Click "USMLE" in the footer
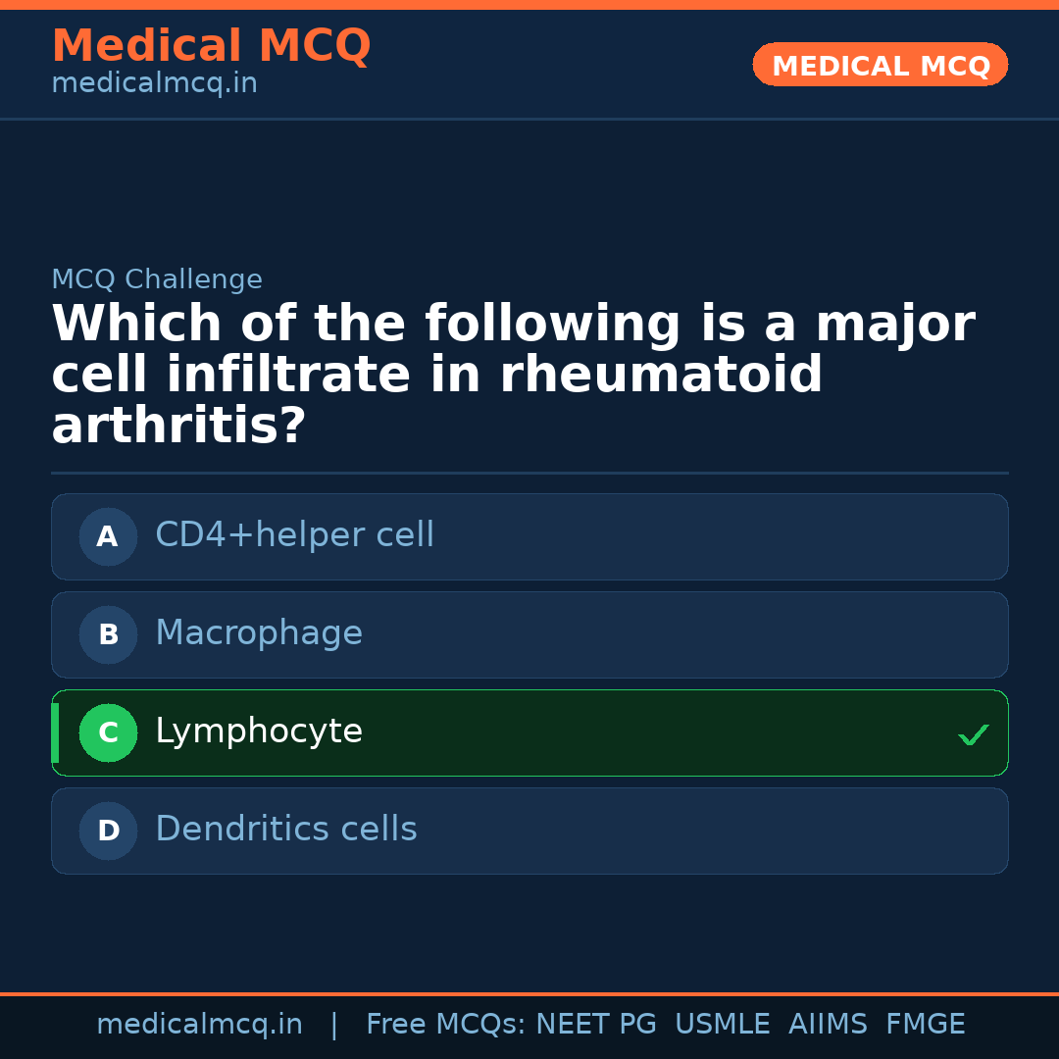The image size is (1059, 1059). click(723, 1025)
